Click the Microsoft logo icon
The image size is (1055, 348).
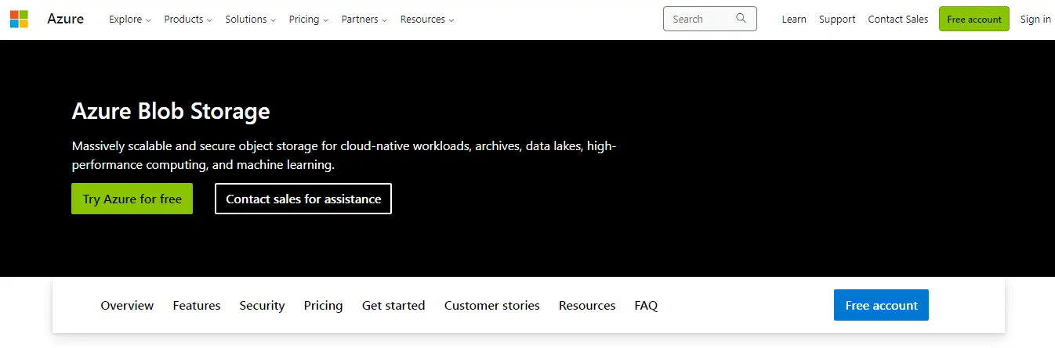[x=19, y=19]
